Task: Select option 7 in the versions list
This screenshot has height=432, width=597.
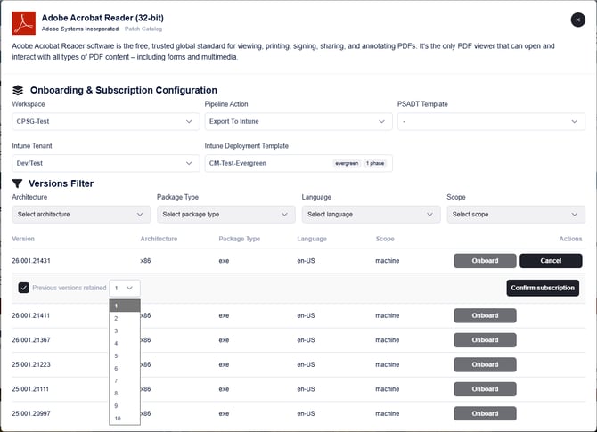Action: coord(125,380)
